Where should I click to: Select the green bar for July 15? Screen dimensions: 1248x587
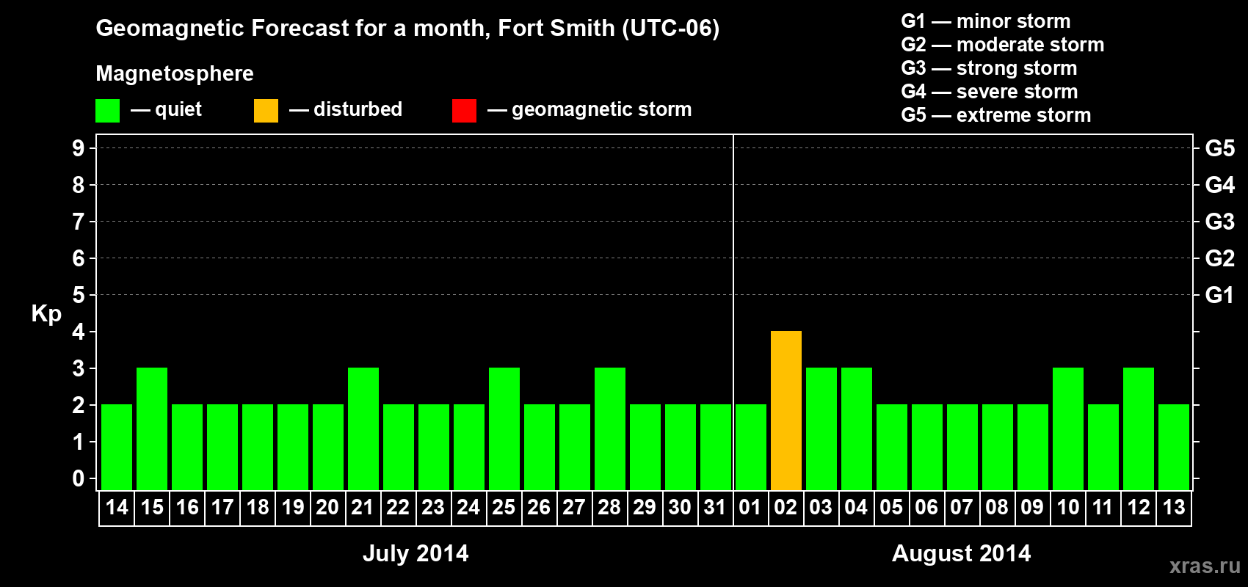152,429
